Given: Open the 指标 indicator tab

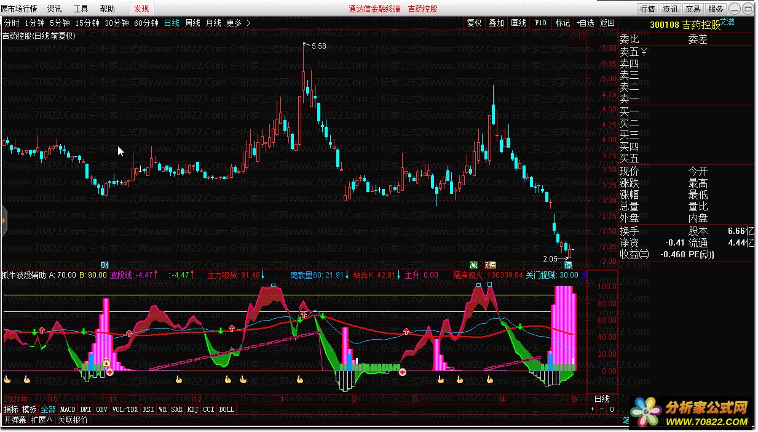Looking at the screenshot, I should 11,409.
